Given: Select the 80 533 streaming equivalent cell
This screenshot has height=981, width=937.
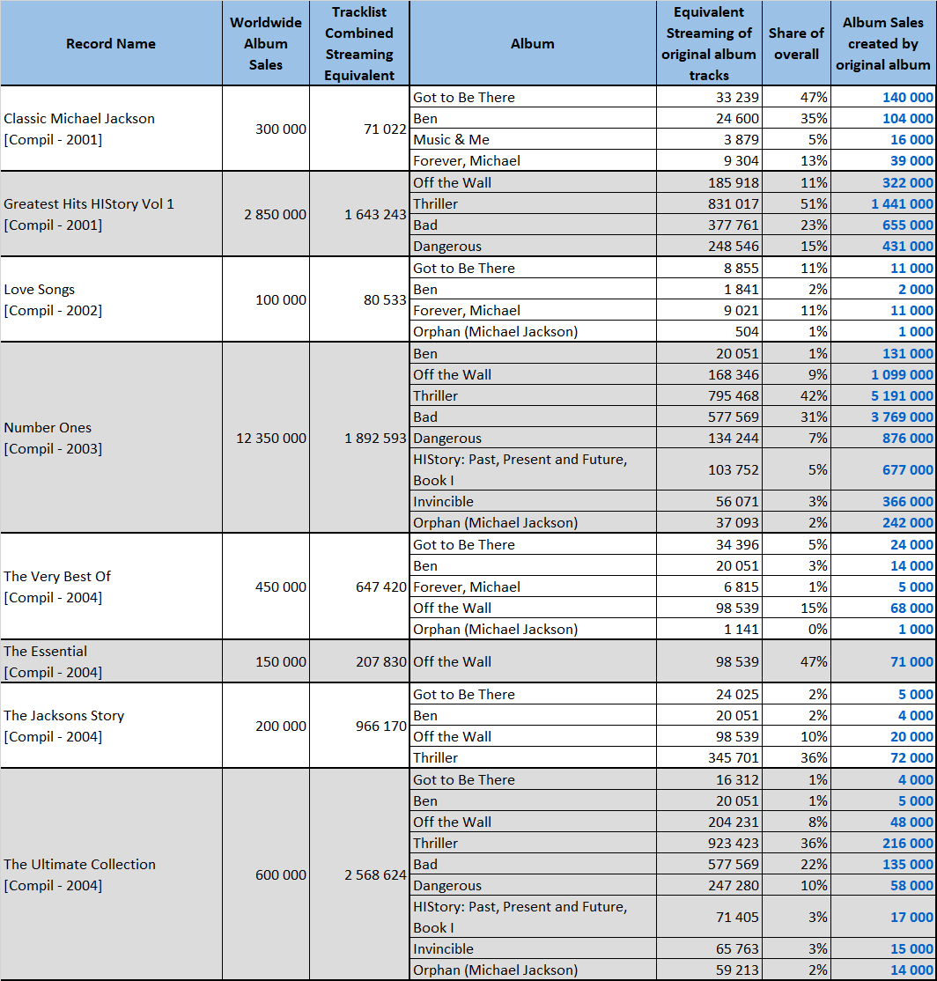Looking at the screenshot, I should (359, 299).
